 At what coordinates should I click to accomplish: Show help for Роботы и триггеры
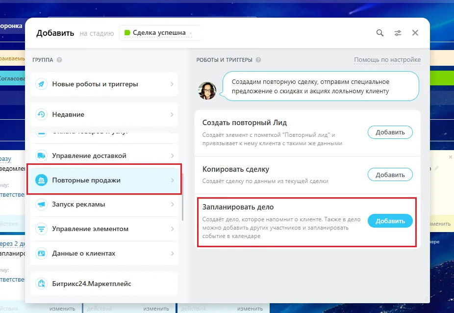tap(258, 60)
